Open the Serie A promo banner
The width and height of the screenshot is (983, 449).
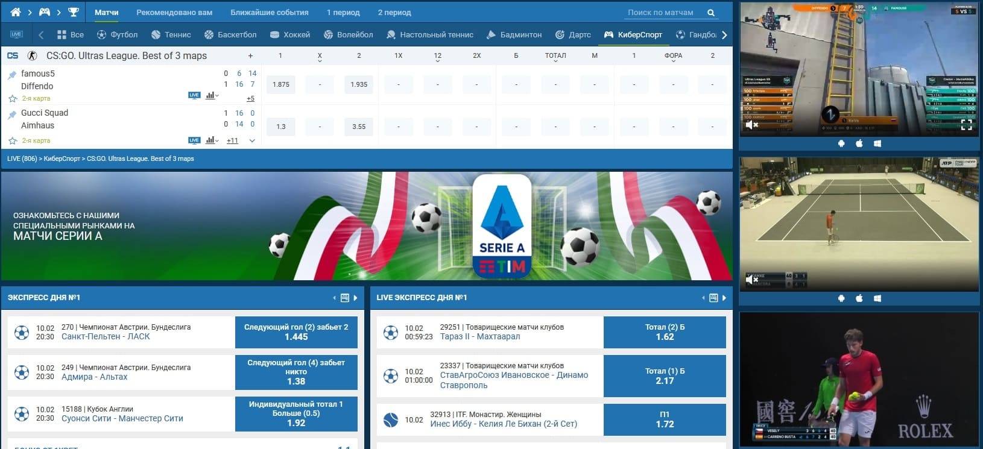pos(367,226)
